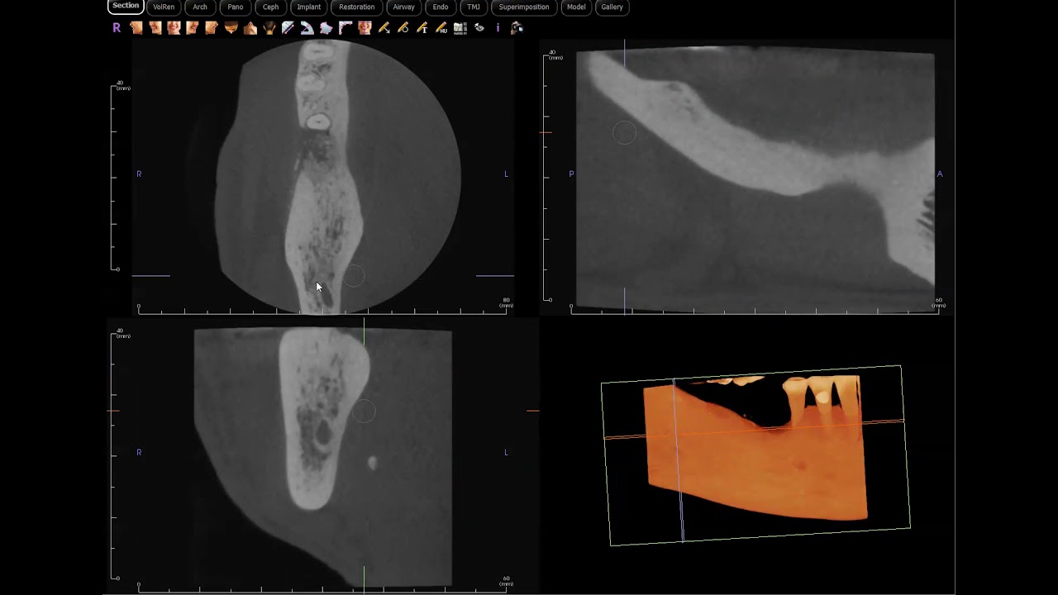
Task: Open the VolRen tab
Action: point(164,7)
